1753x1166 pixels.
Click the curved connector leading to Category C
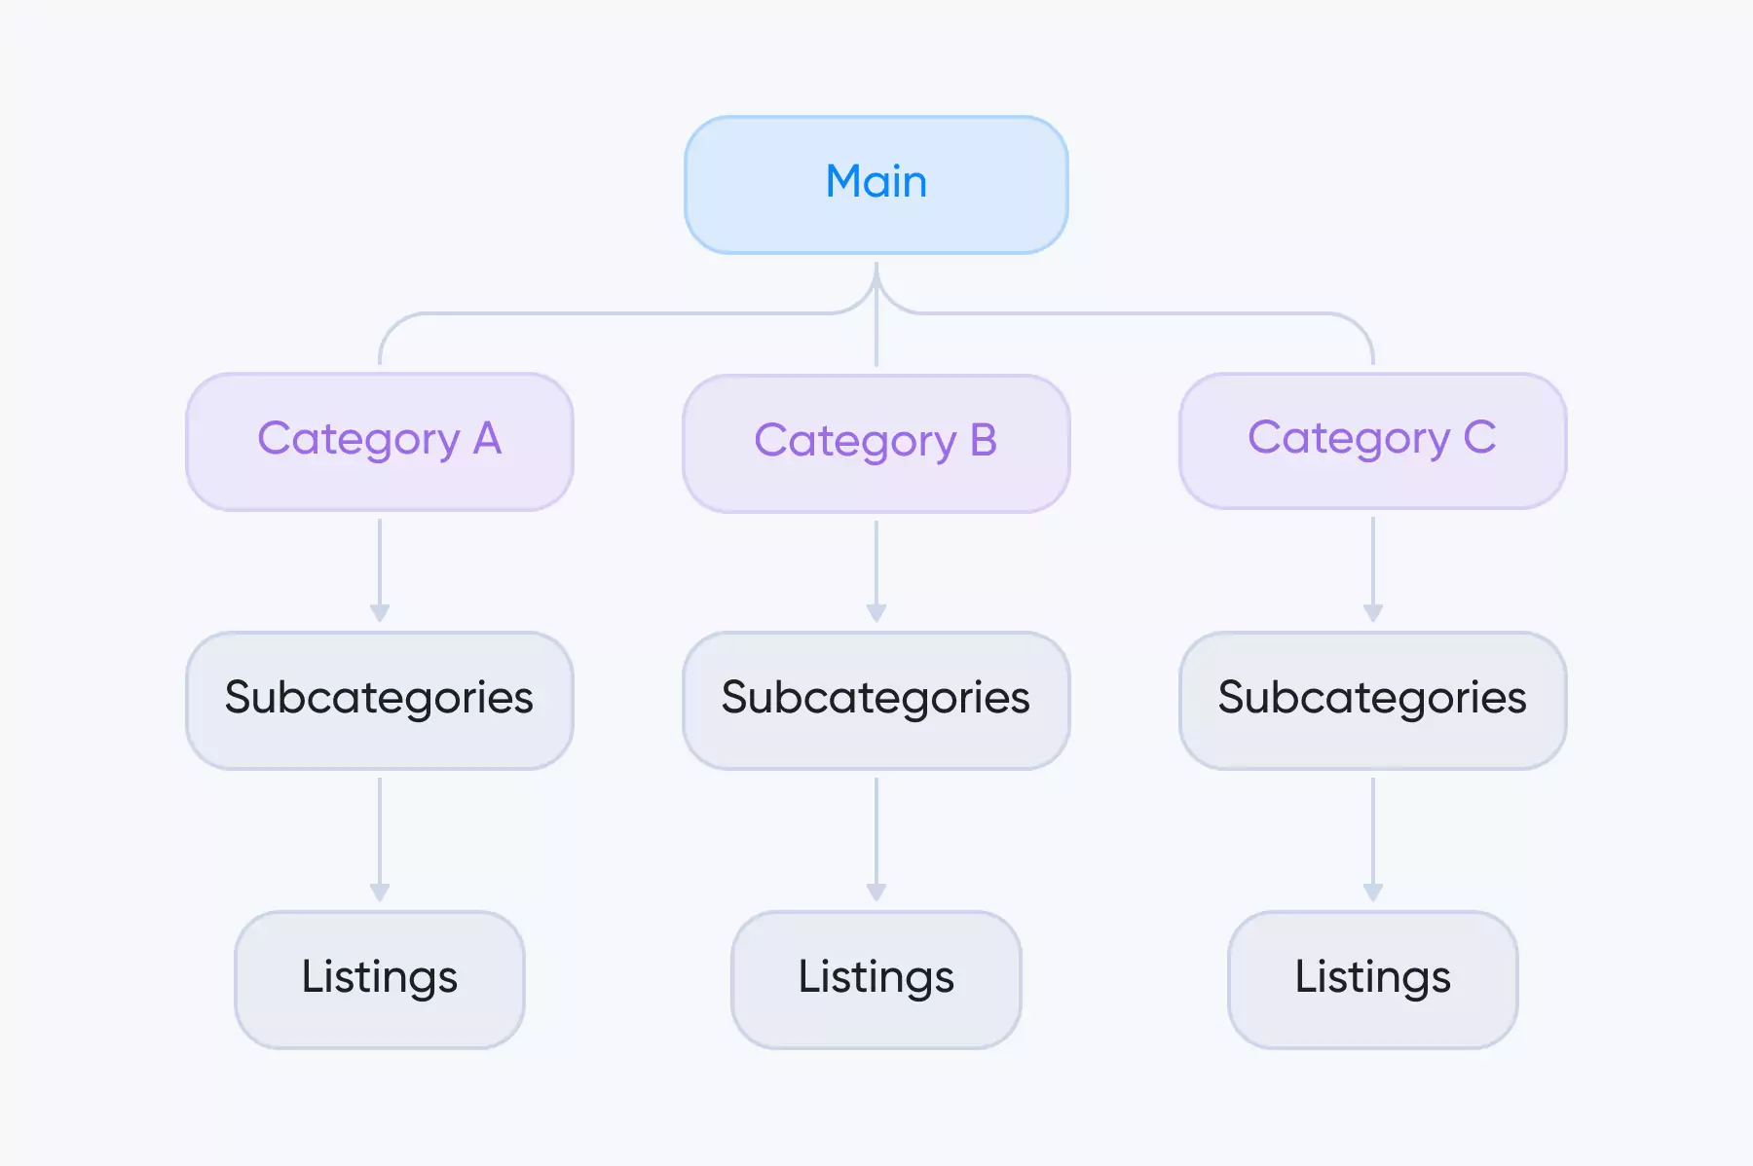click(1169, 313)
